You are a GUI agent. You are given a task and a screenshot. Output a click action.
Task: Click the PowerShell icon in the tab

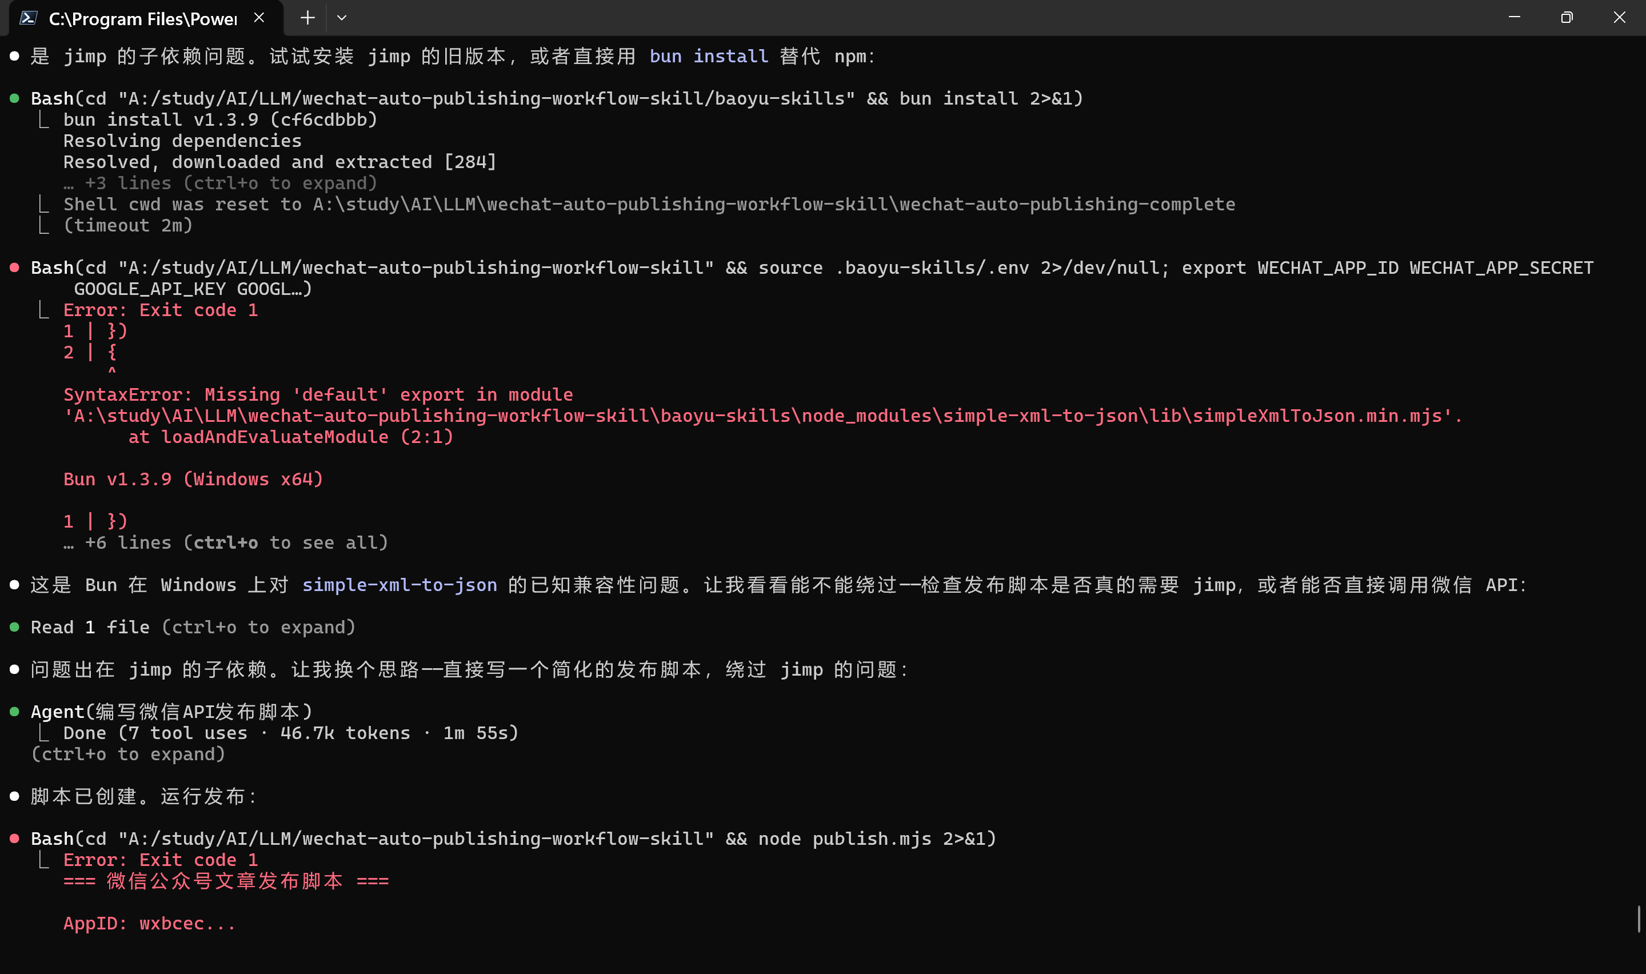pyautogui.click(x=27, y=18)
